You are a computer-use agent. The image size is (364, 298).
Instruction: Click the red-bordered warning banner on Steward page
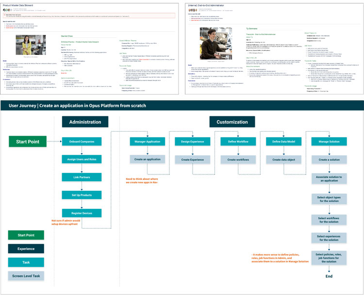coord(89,16)
